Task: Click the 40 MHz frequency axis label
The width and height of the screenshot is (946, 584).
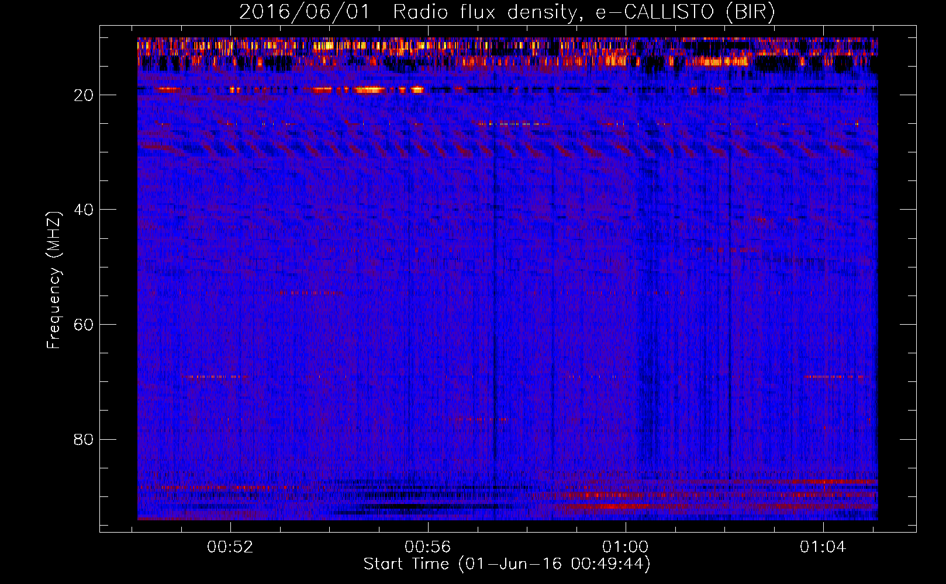Action: tap(84, 210)
